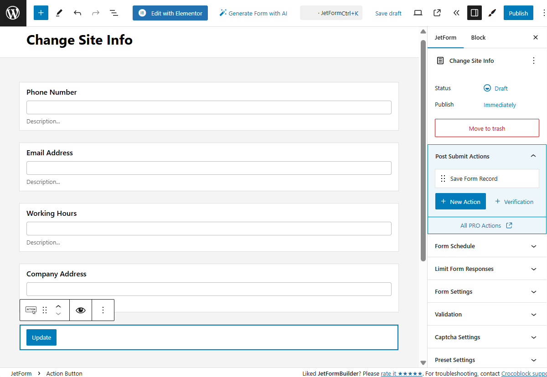This screenshot has width=547, height=377.
Task: Publish the Change Site Info form
Action: 518,13
